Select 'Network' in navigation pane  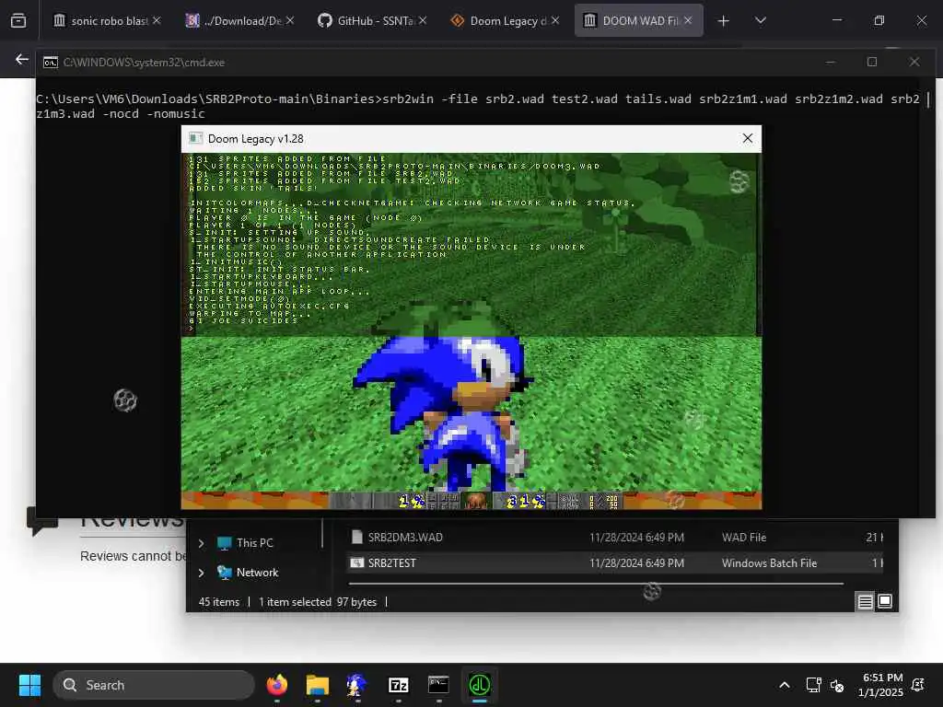(248, 573)
